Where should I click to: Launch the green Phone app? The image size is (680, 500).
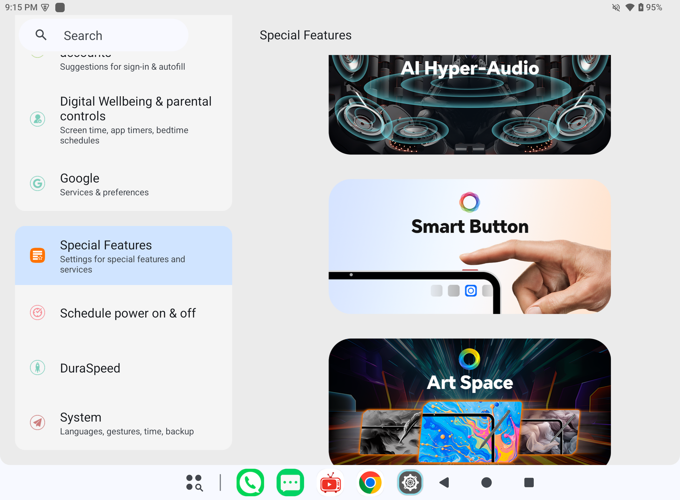250,482
